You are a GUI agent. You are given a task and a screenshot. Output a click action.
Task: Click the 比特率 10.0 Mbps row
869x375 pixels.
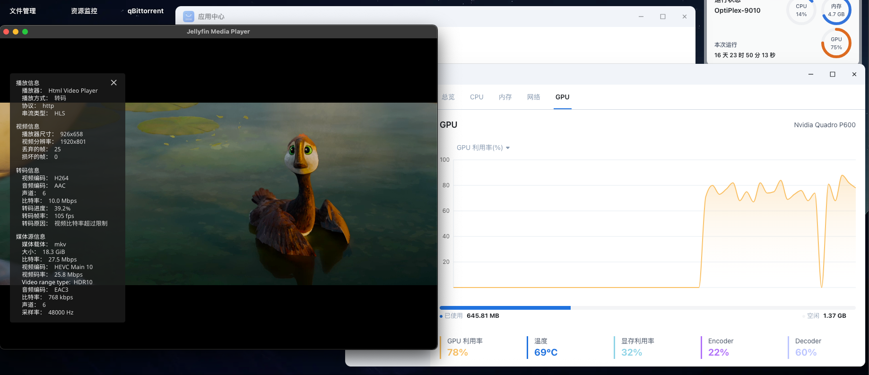[x=49, y=201]
